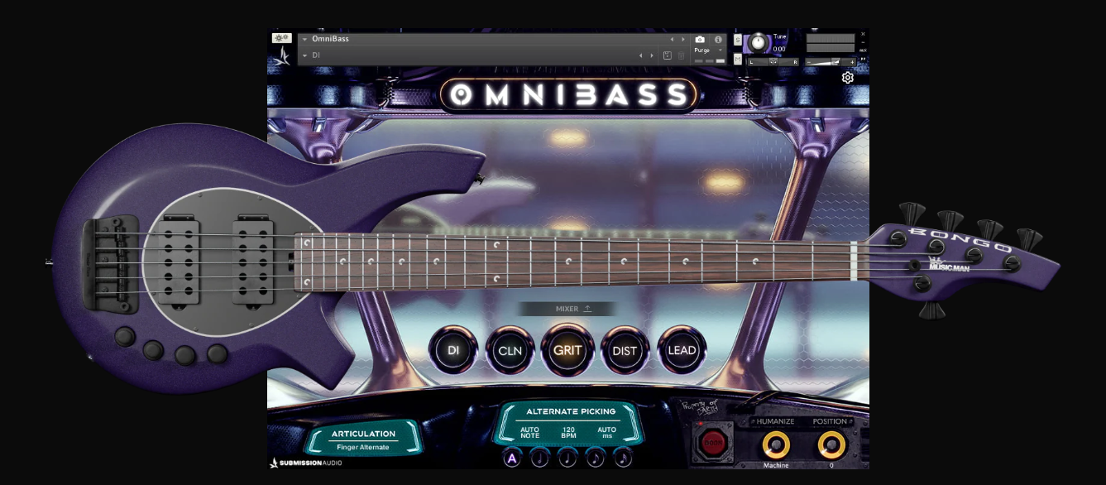The width and height of the screenshot is (1106, 485).
Task: Click the AUTO NOTE value
Action: [x=530, y=432]
